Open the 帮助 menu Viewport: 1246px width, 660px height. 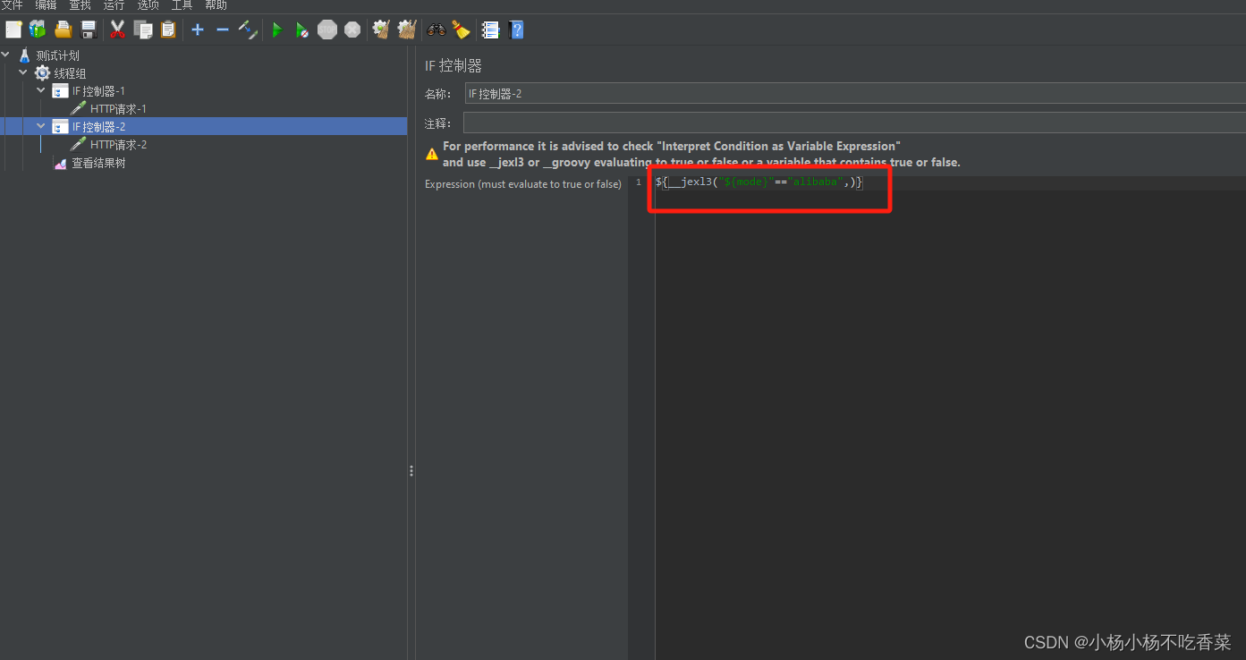pyautogui.click(x=216, y=5)
